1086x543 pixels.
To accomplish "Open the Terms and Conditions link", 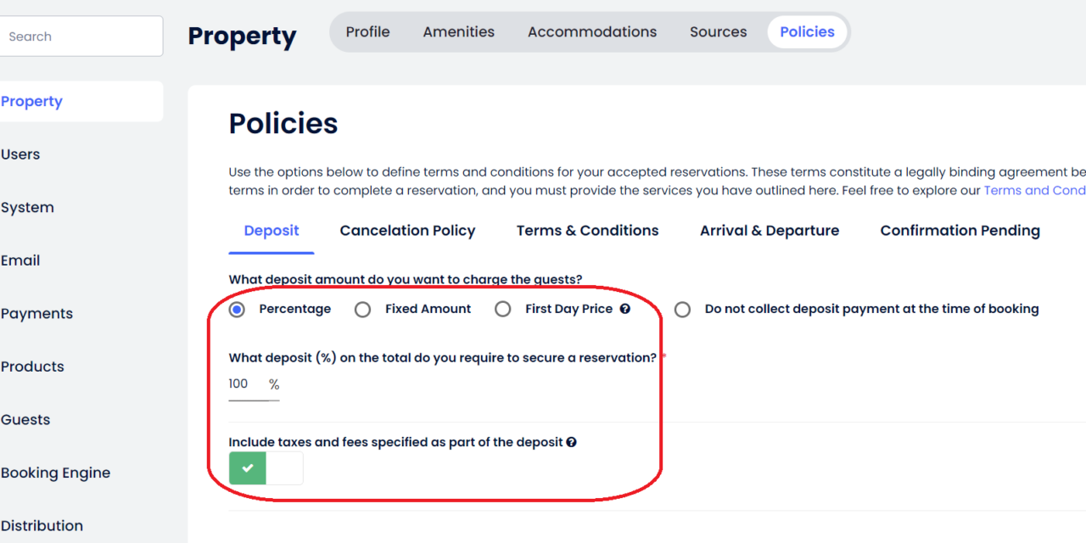I will [x=1034, y=190].
